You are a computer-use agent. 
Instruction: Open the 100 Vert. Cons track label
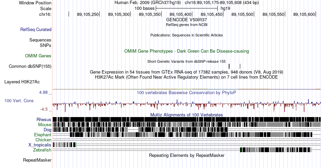19,101
